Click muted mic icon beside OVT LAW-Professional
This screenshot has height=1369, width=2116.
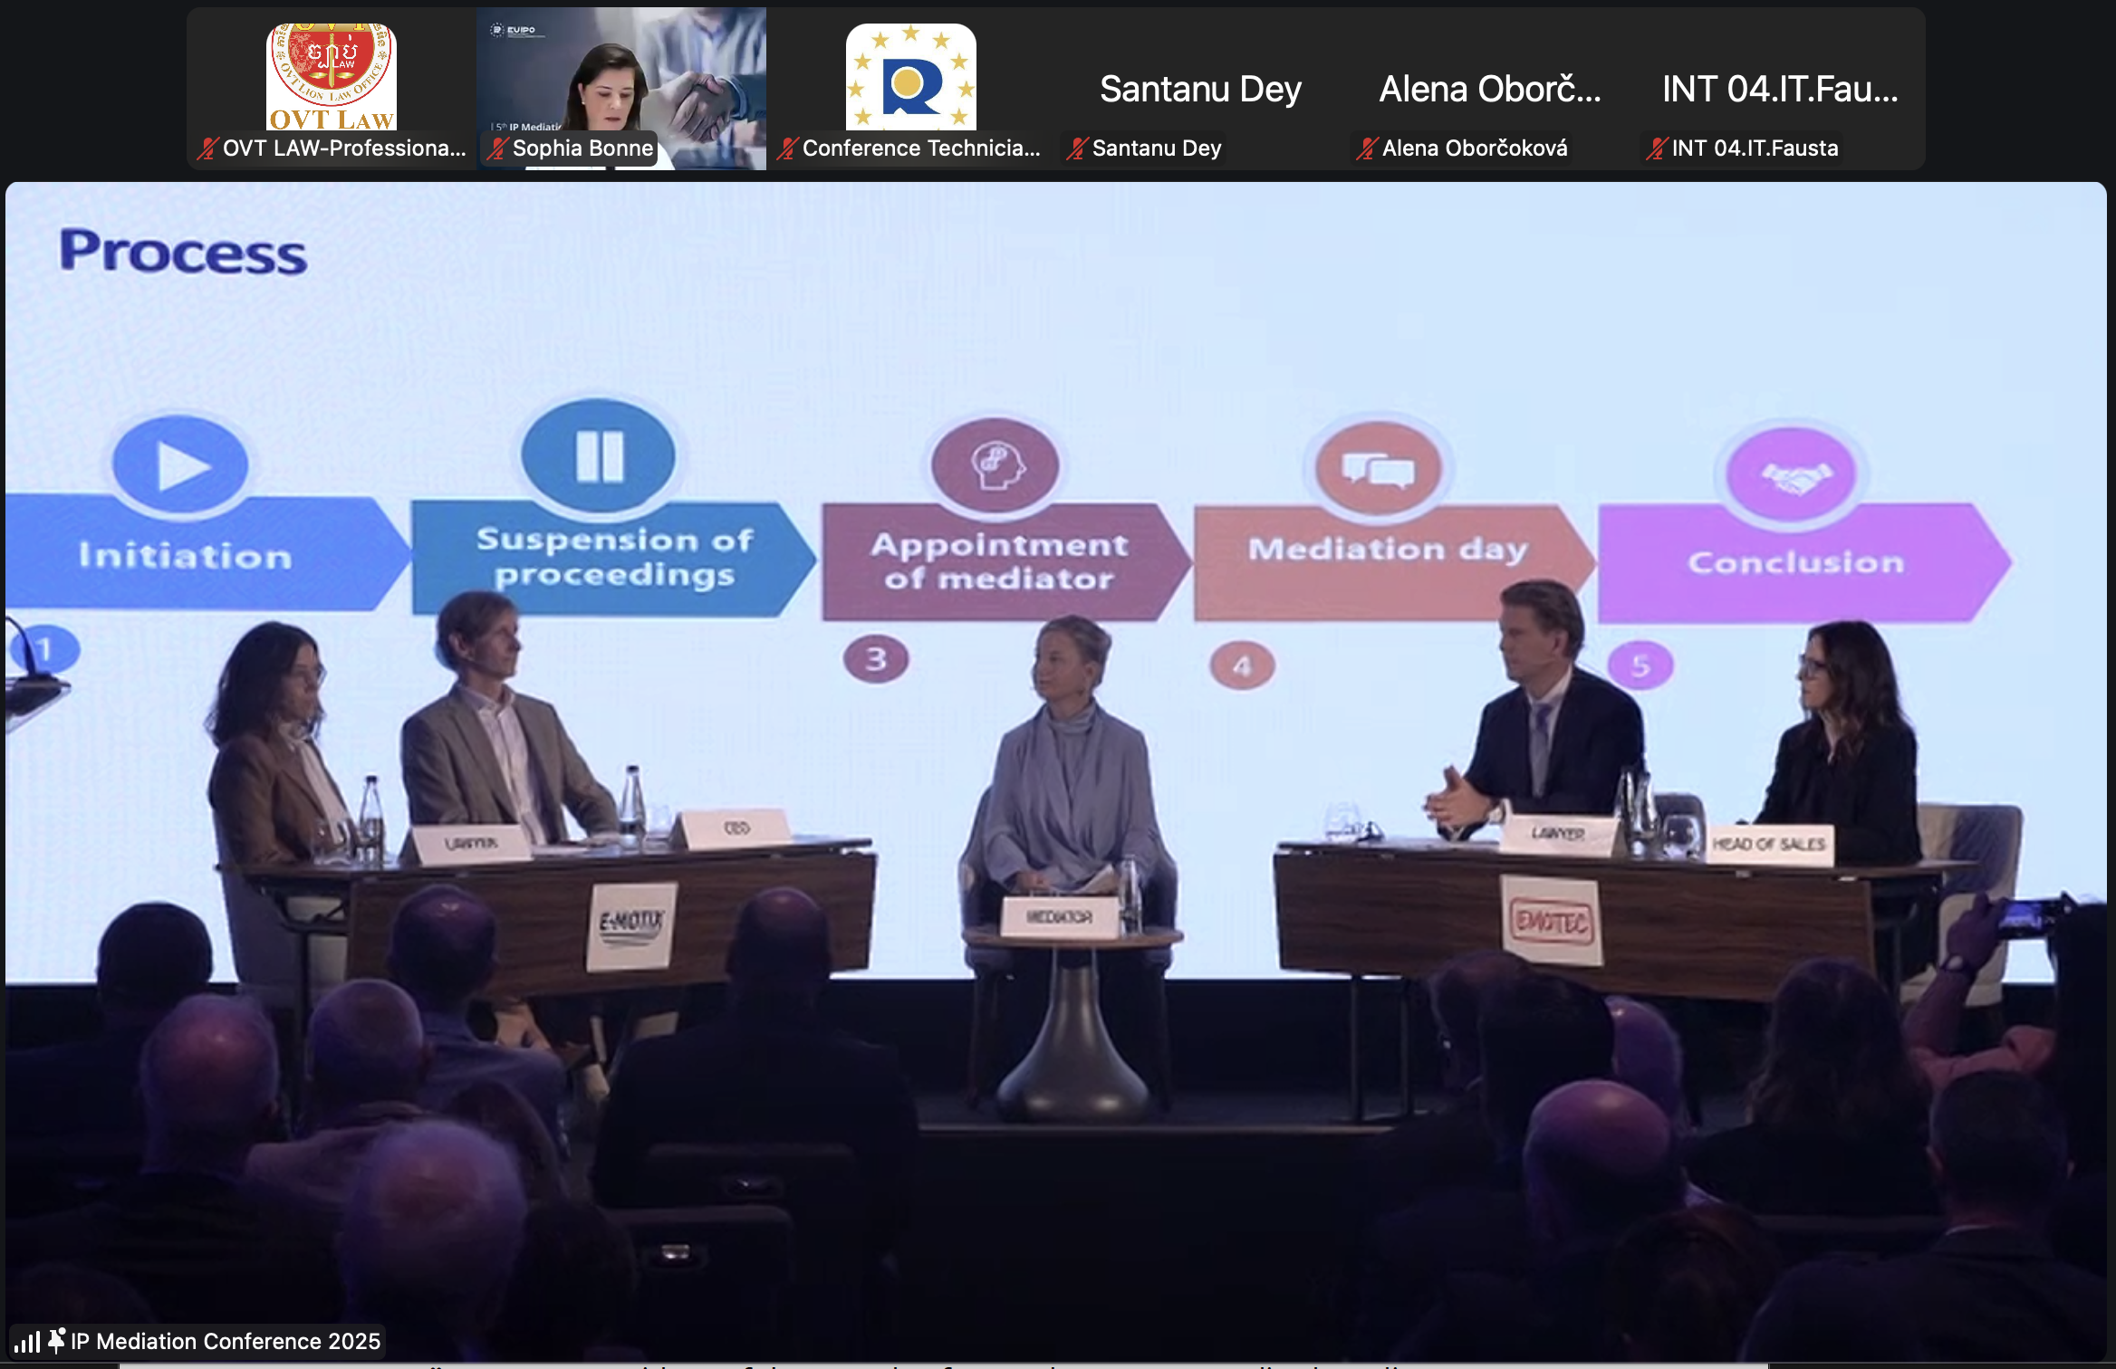tap(207, 148)
